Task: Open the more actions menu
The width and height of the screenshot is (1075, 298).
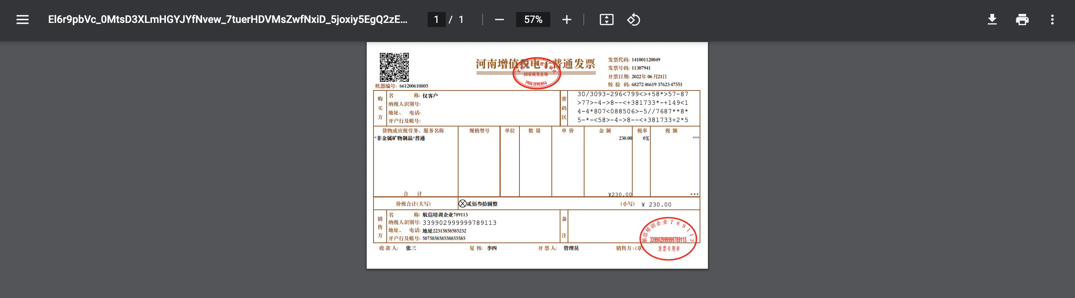Action: coord(1052,20)
